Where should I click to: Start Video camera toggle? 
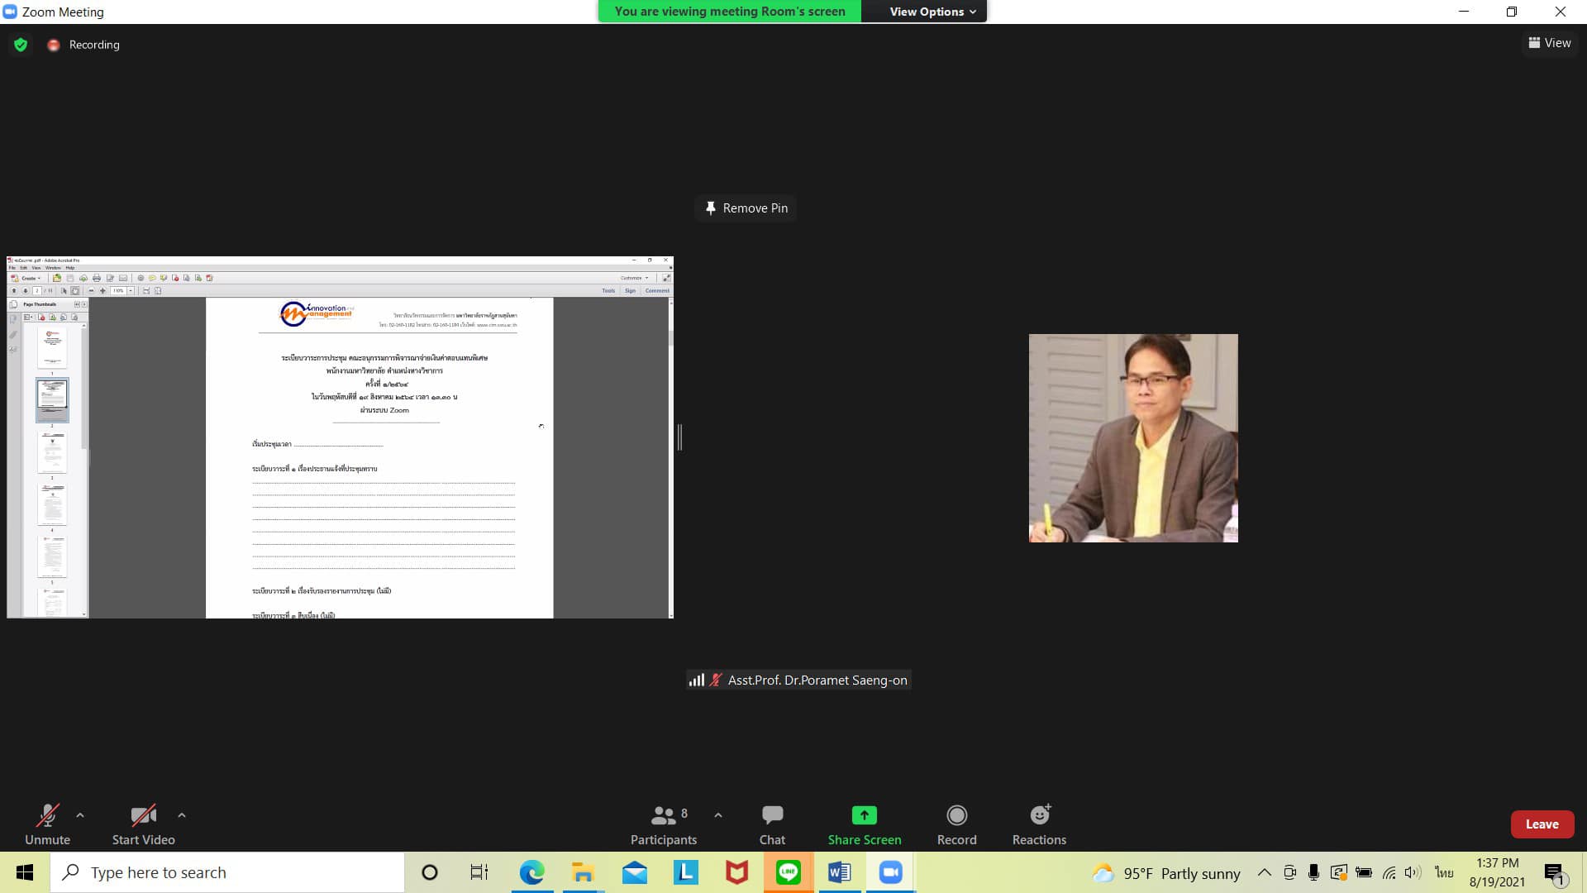pos(143,824)
